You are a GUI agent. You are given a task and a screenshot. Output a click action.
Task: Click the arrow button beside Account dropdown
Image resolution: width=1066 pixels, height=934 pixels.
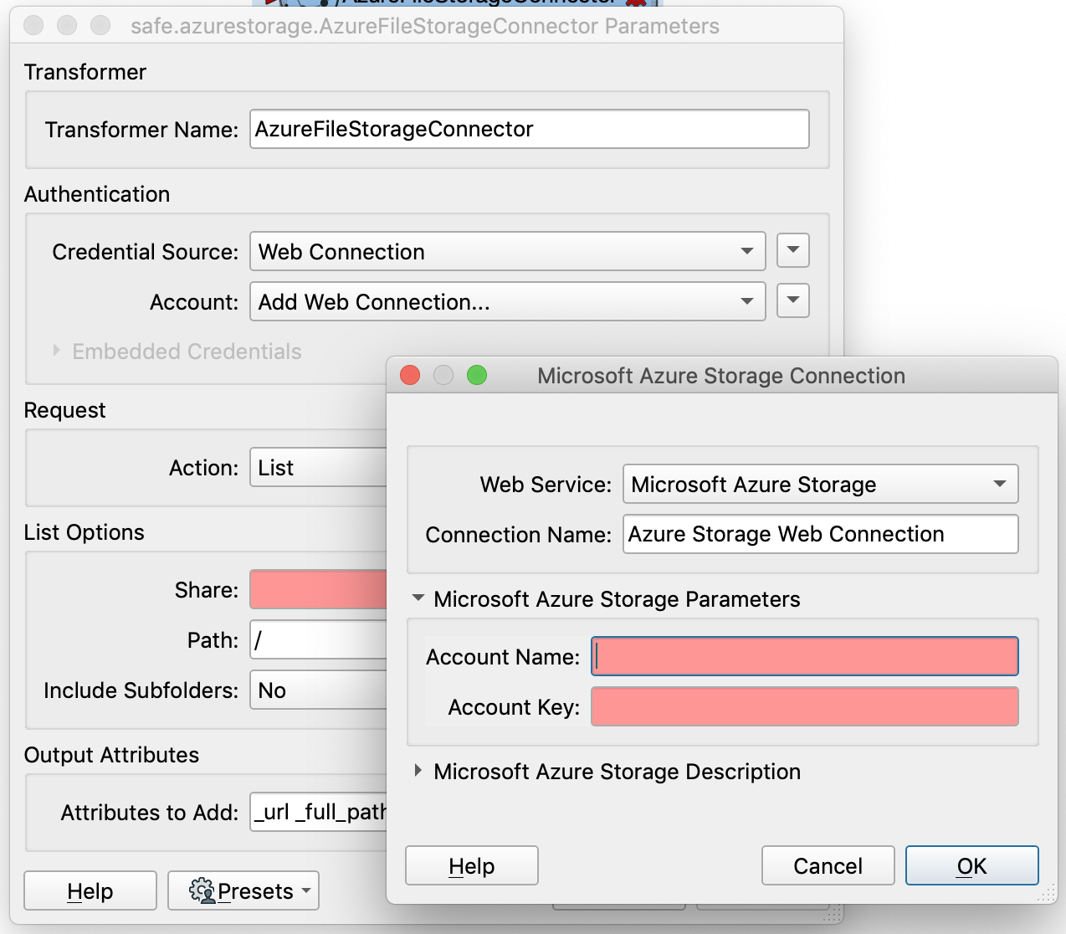792,300
